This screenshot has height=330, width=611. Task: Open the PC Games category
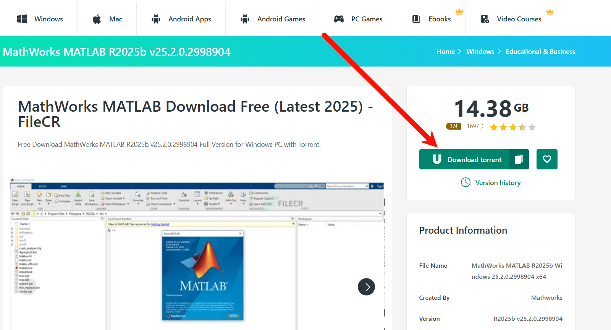(x=358, y=19)
